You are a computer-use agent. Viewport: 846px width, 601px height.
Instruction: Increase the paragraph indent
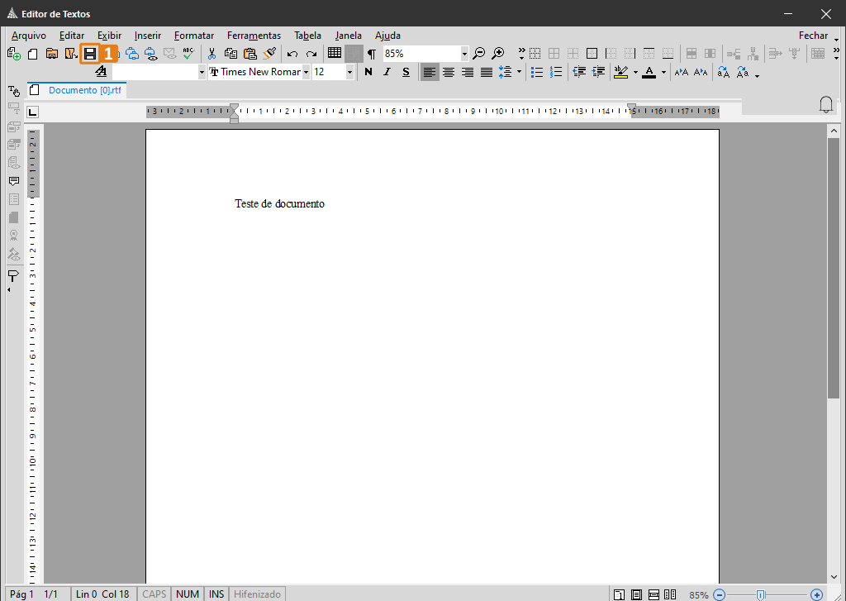(598, 72)
